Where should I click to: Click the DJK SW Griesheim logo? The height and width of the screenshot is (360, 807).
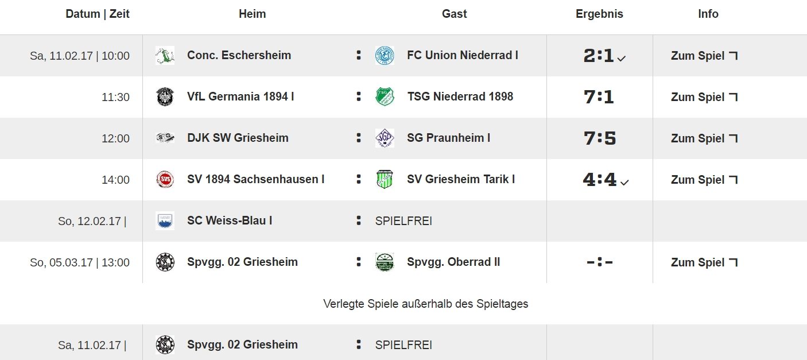(x=165, y=138)
